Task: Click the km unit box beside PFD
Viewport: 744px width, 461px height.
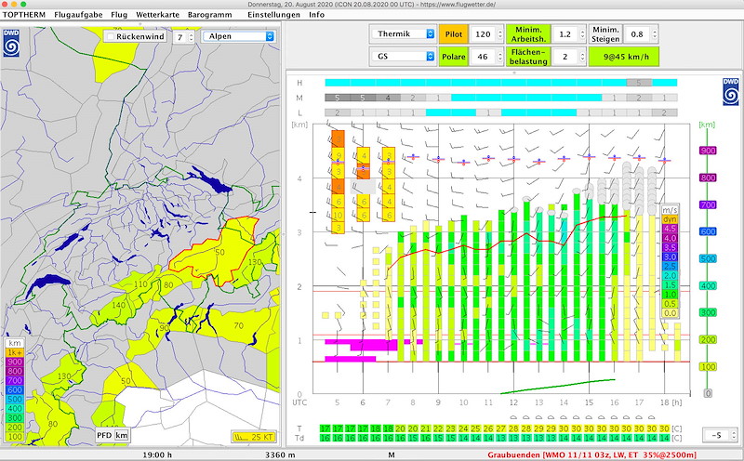Action: tap(122, 435)
